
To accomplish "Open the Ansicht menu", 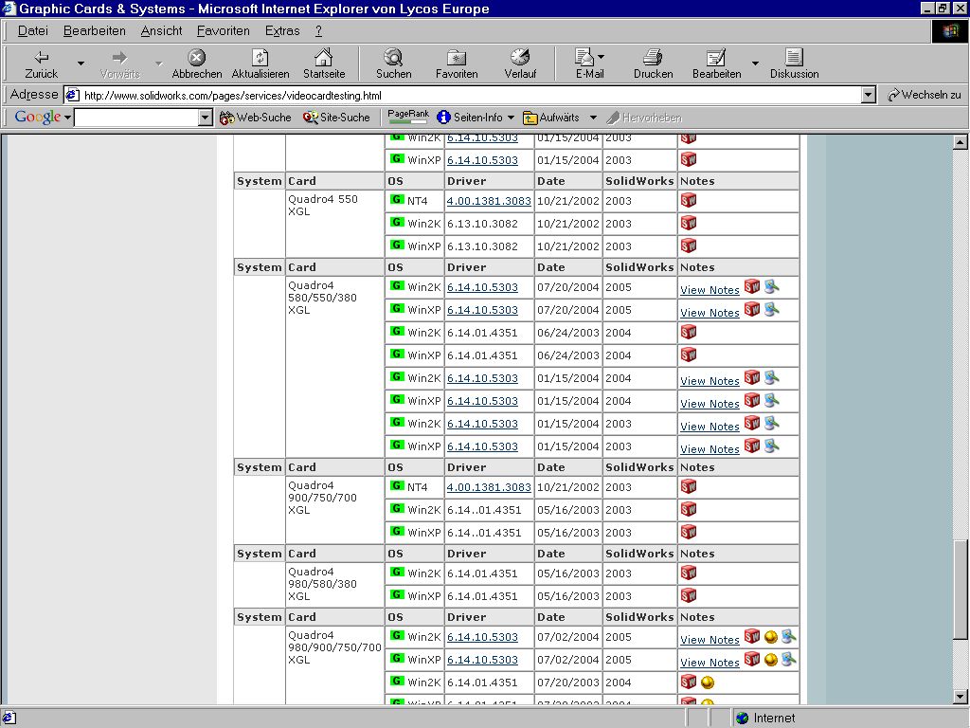I will pos(161,31).
